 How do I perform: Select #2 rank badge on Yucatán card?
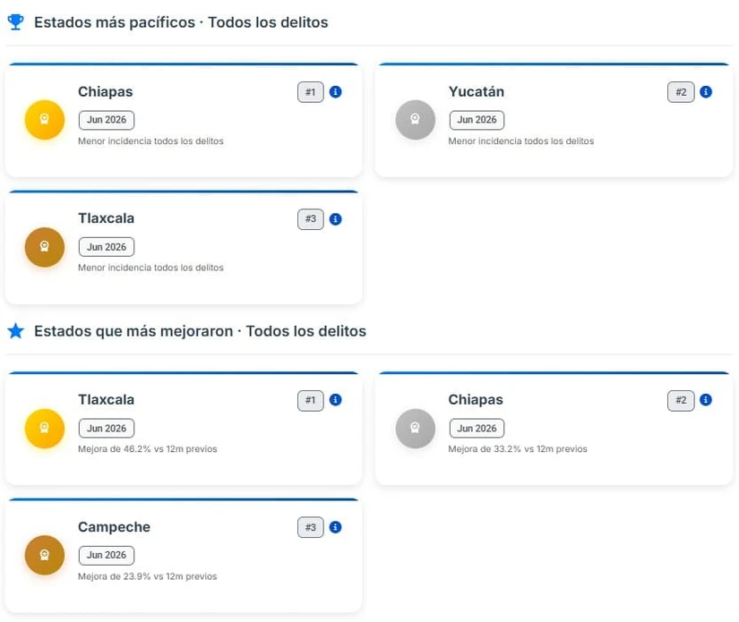[681, 92]
